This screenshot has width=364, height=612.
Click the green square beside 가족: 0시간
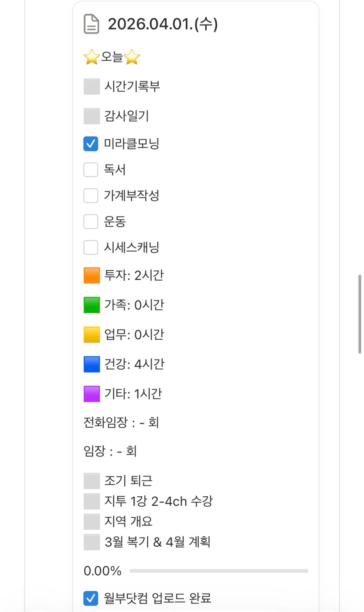(x=92, y=305)
